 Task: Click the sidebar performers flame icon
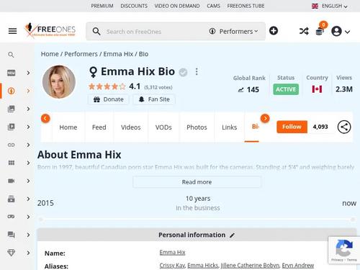pyautogui.click(x=12, y=91)
